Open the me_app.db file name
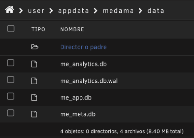194x138 pixels. 76,98
